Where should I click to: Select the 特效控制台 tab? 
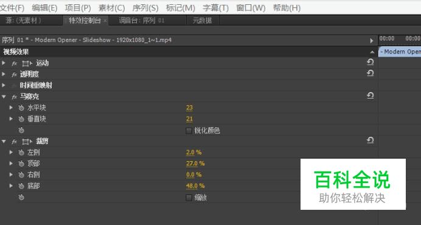coord(85,21)
